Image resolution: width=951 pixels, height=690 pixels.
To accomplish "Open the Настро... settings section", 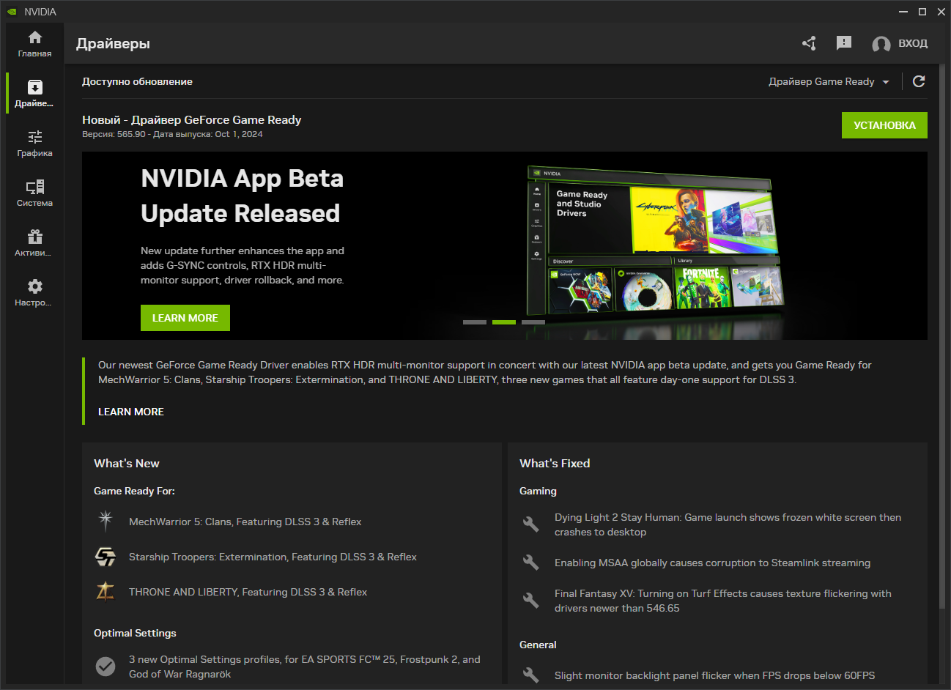I will coord(34,293).
